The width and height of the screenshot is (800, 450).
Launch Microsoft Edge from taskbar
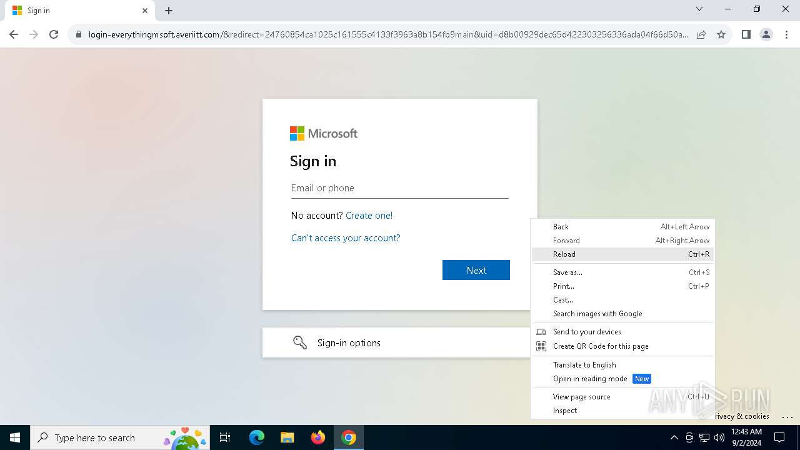257,437
